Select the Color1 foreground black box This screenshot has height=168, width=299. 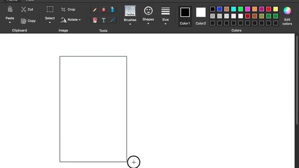(x=185, y=13)
